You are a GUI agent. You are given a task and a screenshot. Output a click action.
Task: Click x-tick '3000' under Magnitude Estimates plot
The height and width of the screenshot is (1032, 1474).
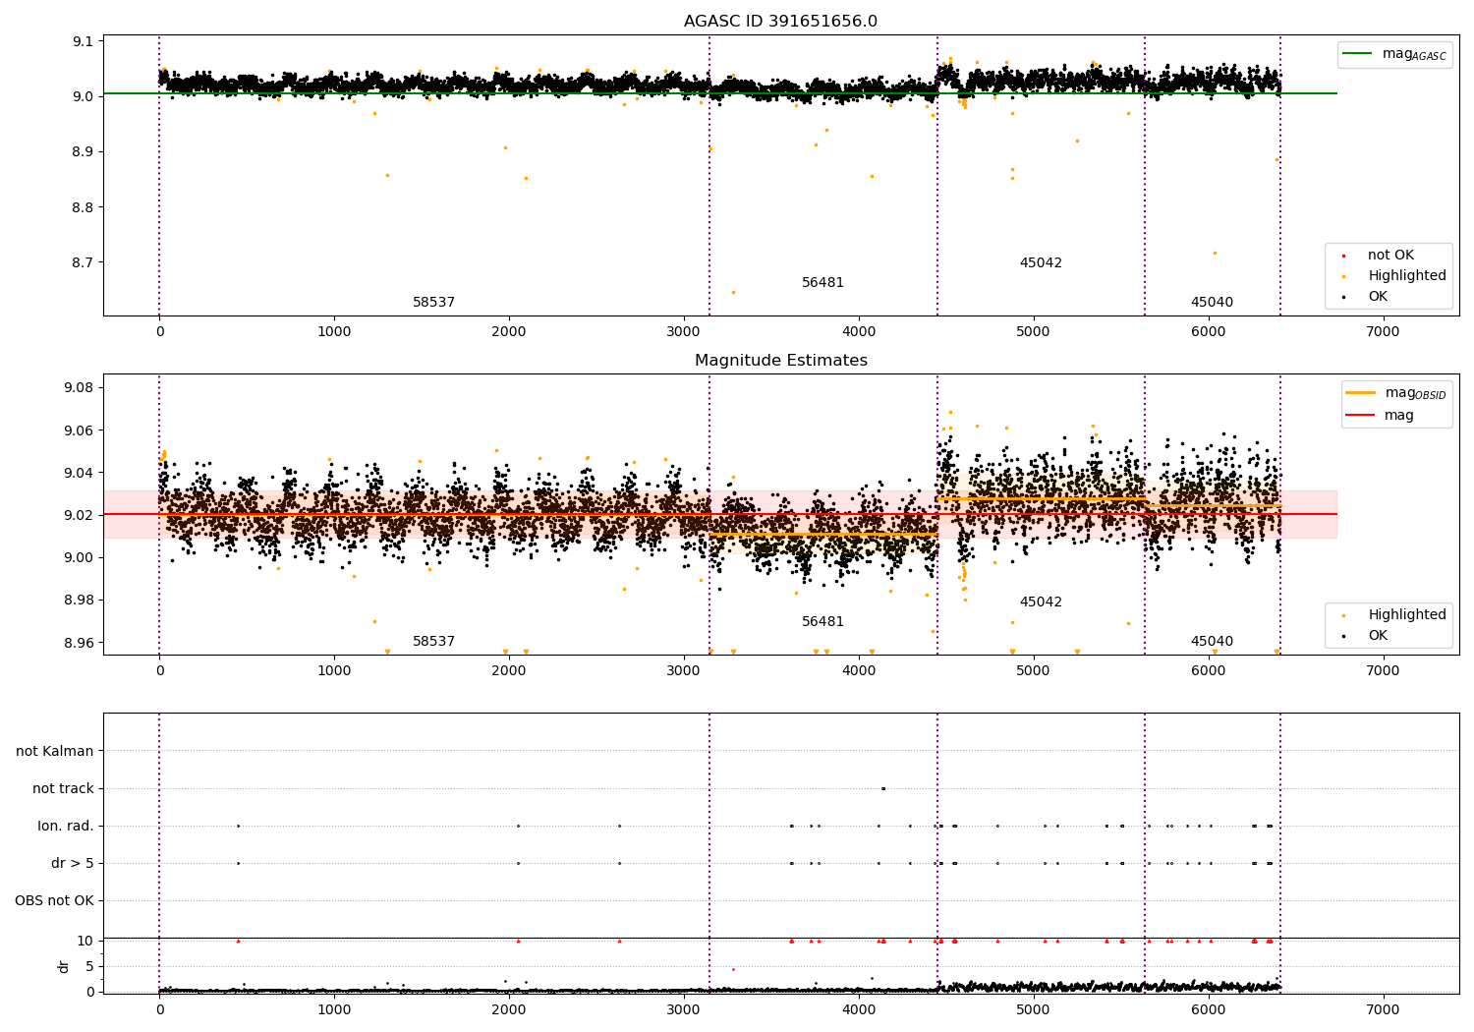[684, 671]
